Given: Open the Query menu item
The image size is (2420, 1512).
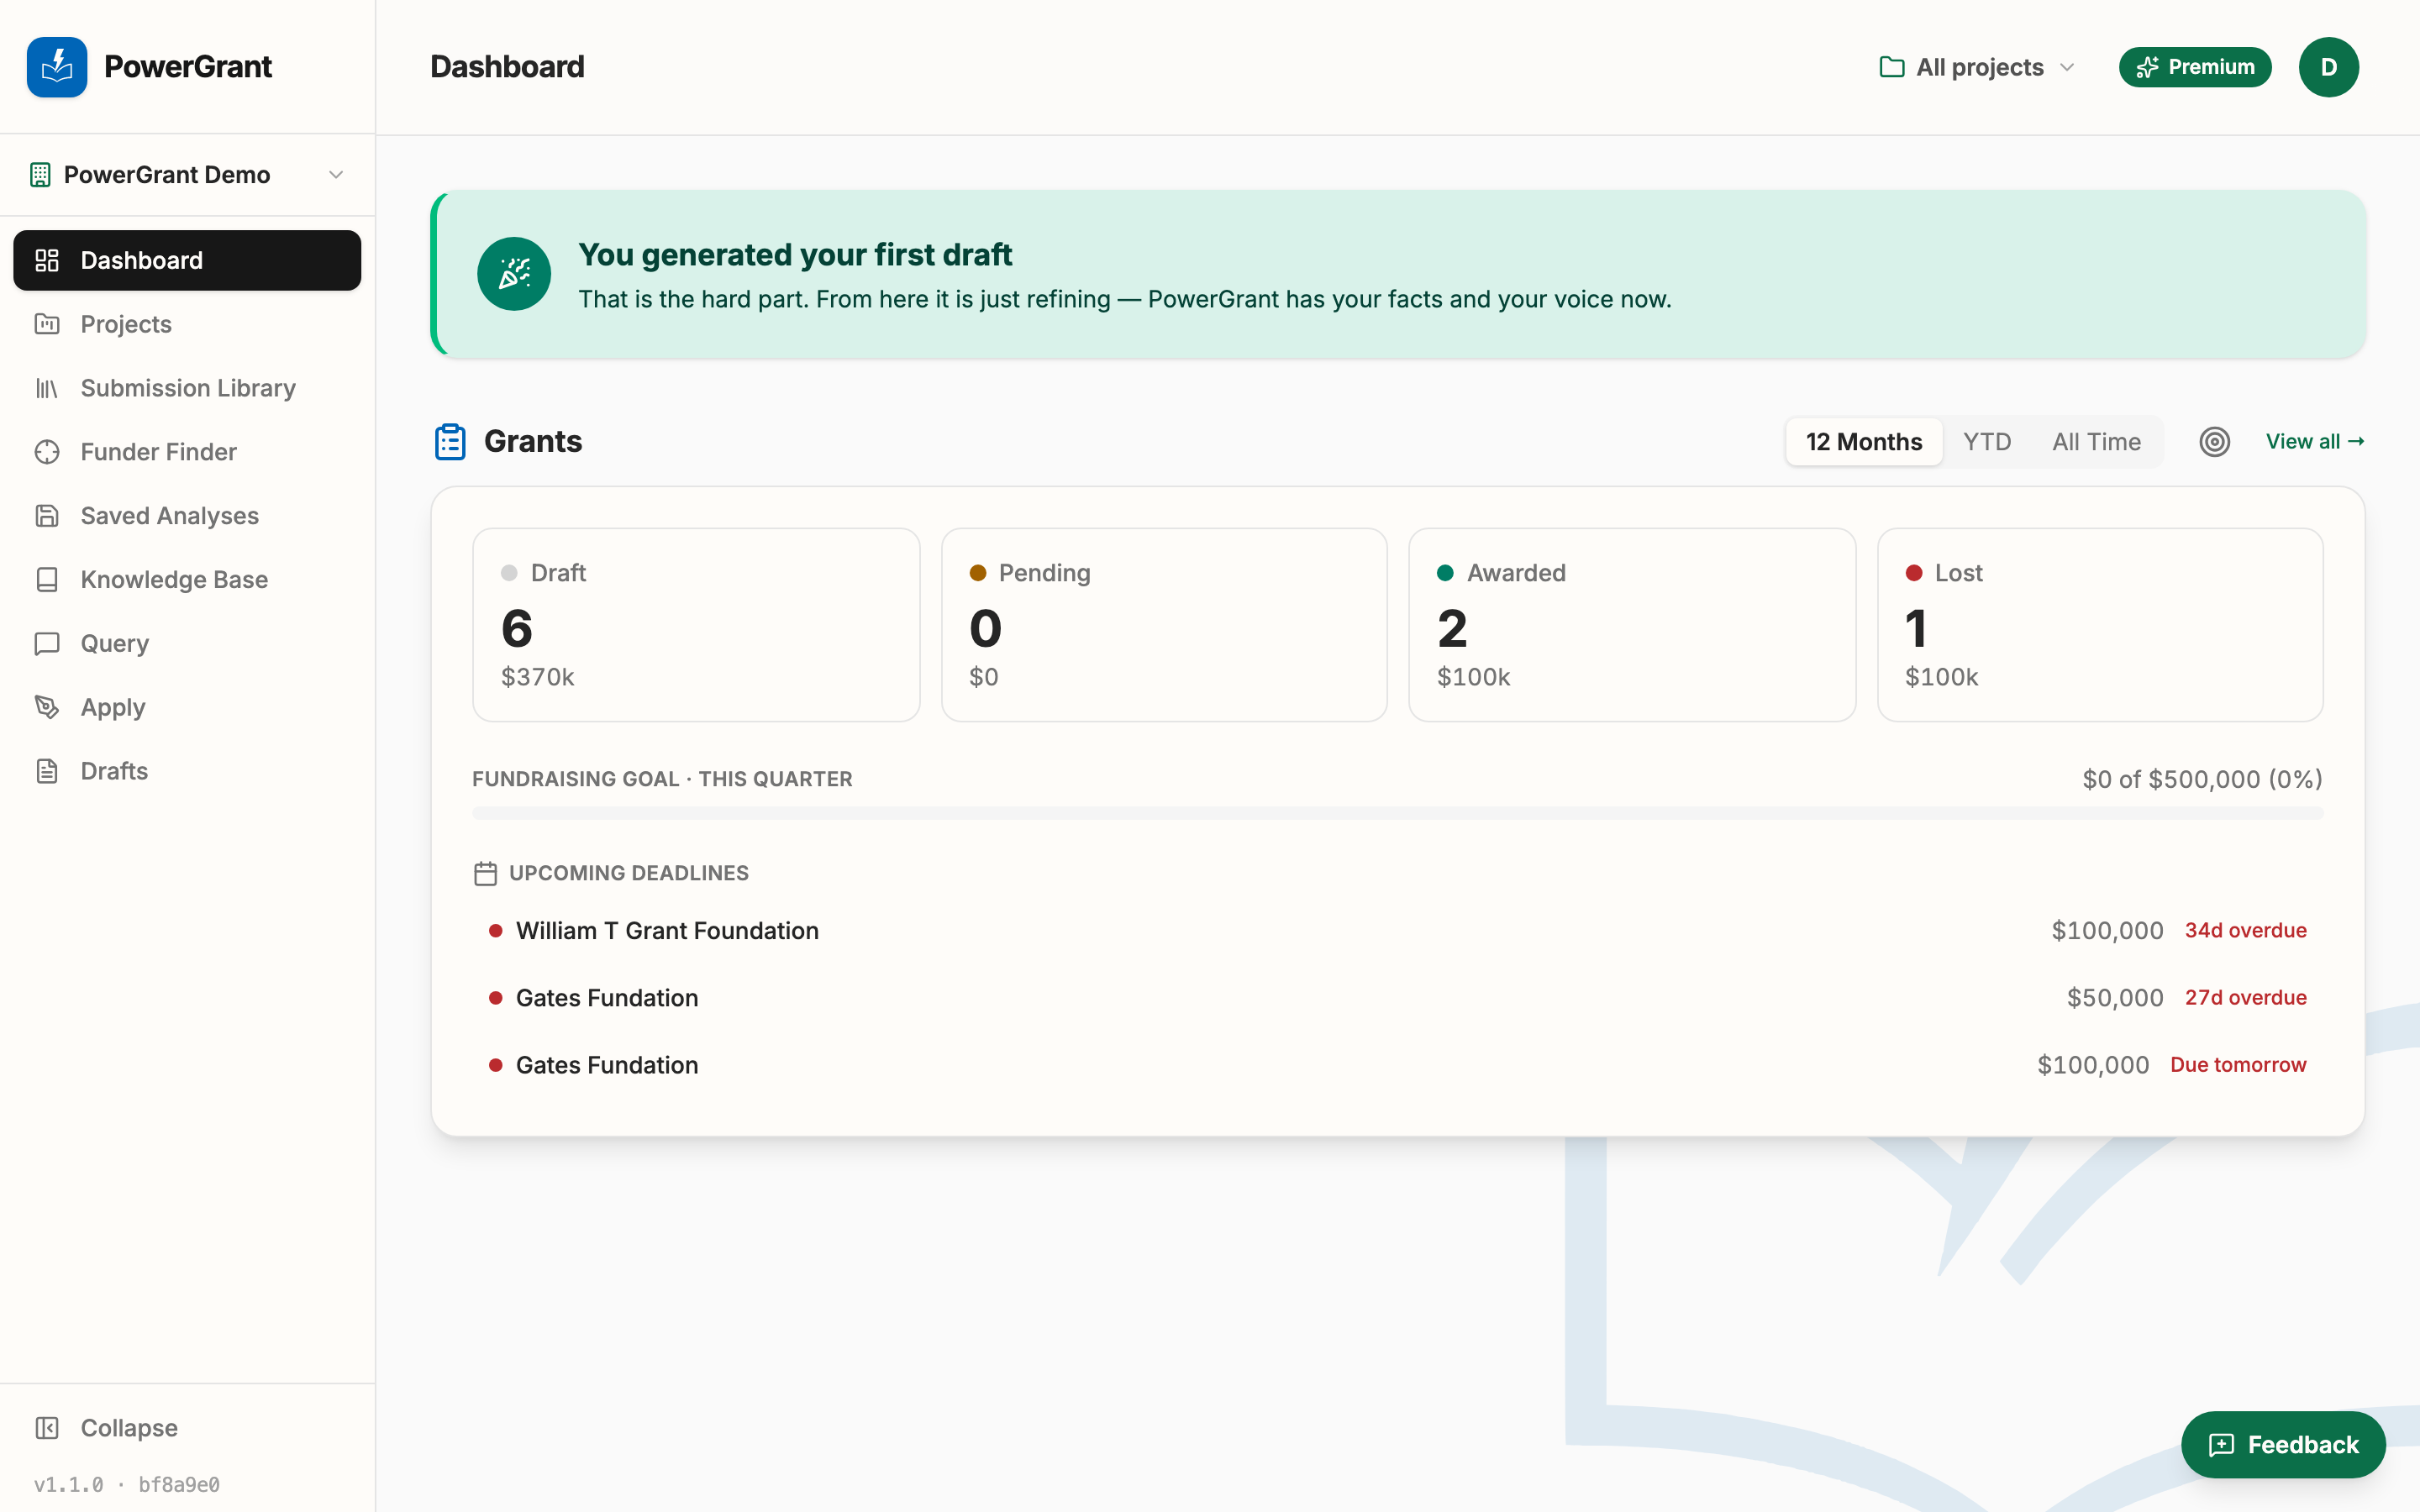Looking at the screenshot, I should tap(188, 643).
